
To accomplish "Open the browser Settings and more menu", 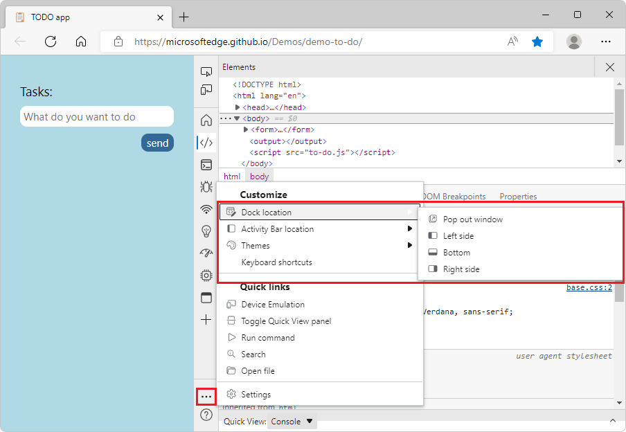I will point(606,42).
